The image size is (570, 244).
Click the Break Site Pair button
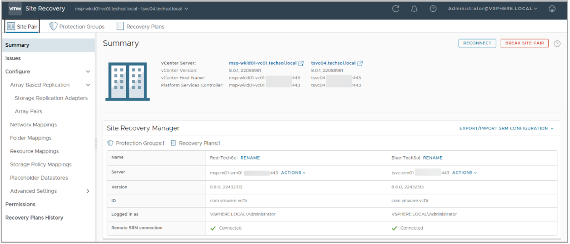(x=524, y=43)
